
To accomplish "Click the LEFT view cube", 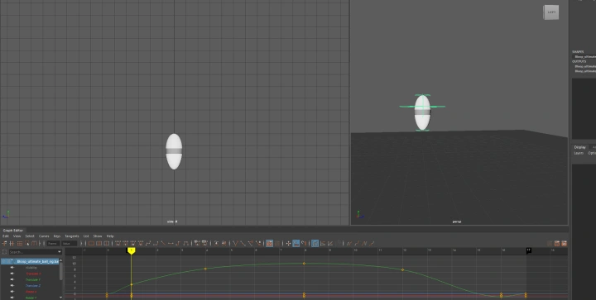I will 550,12.
